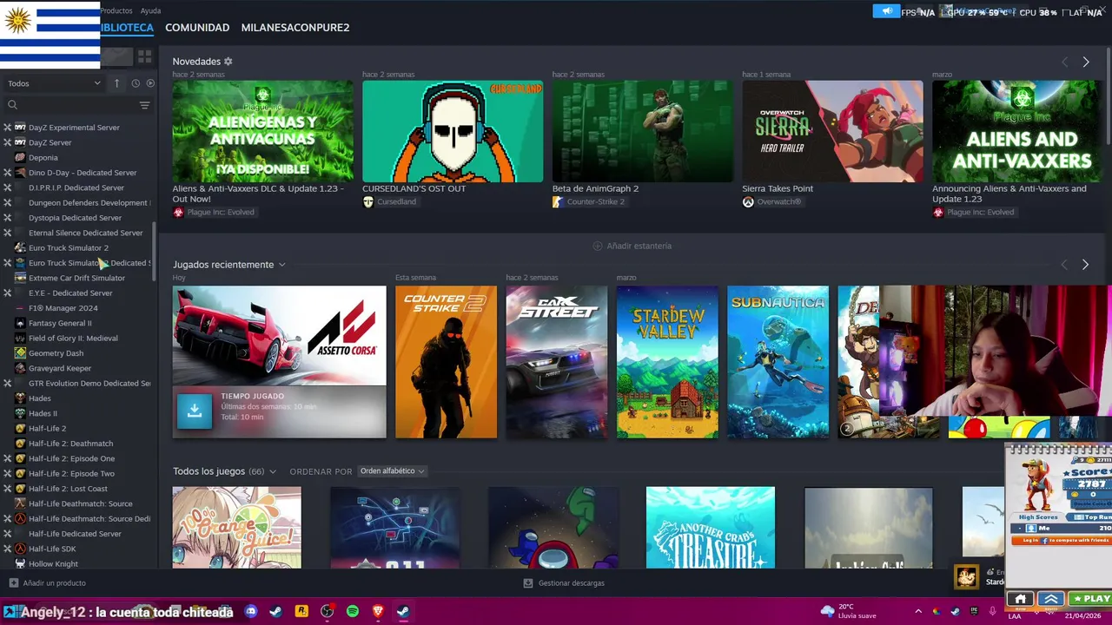Open Subnautica recent game cover

pos(778,362)
